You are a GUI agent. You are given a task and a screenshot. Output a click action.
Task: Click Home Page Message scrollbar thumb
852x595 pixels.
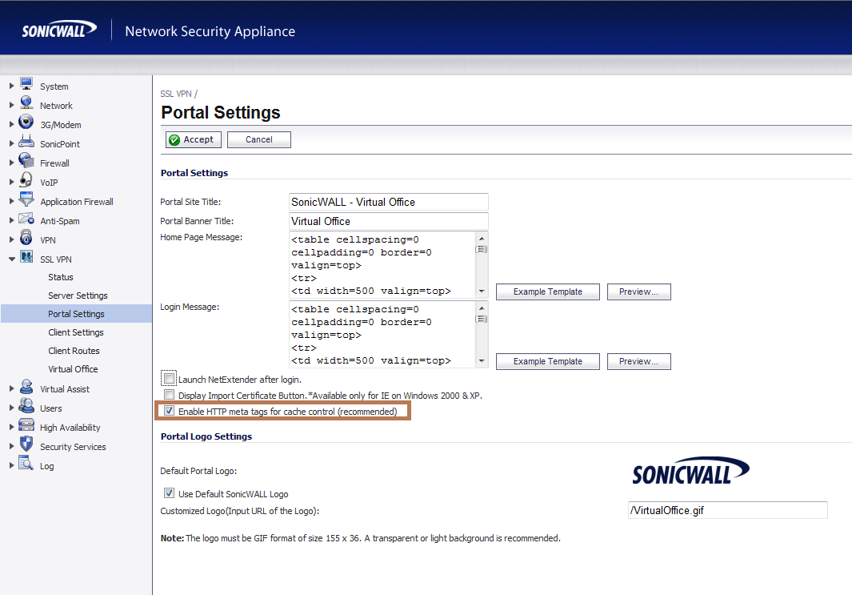(482, 250)
